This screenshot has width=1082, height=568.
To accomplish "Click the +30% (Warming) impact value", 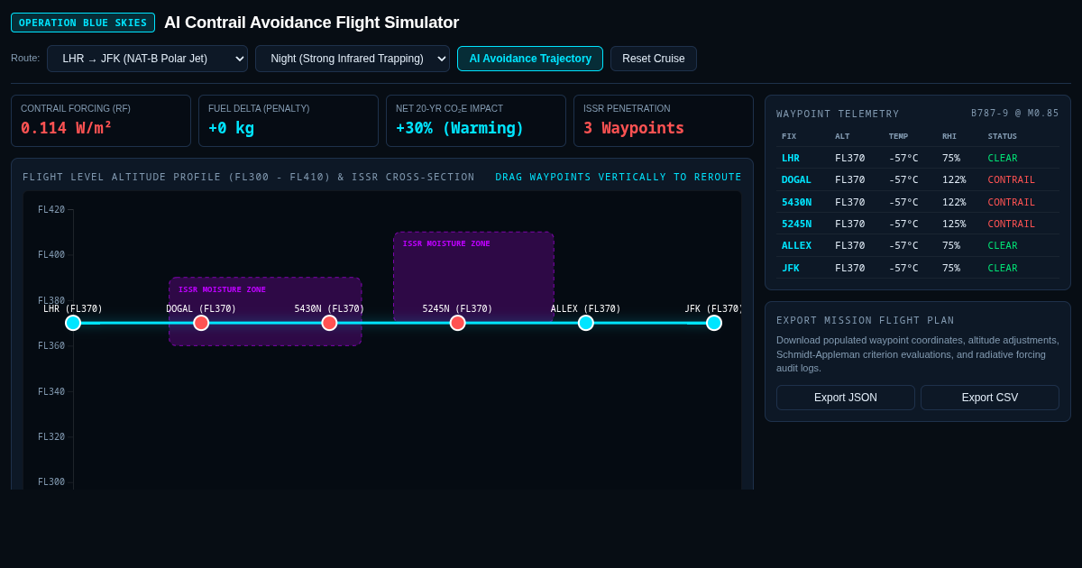I will (460, 128).
